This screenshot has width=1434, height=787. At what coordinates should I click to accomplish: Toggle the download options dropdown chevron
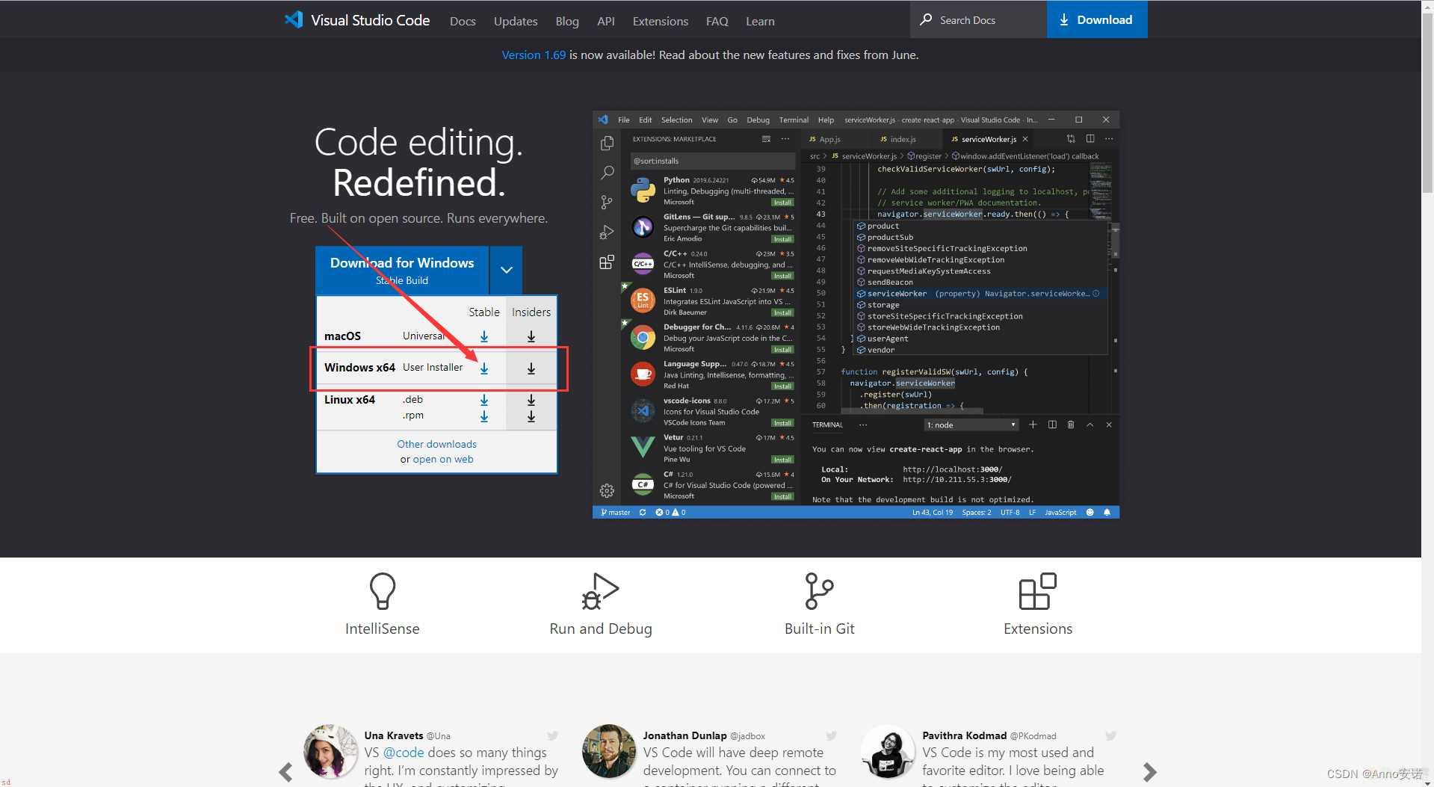pyautogui.click(x=507, y=270)
